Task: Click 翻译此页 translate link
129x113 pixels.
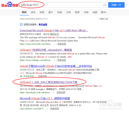Action: tap(54, 34)
